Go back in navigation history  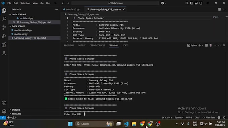[x=63, y=3]
